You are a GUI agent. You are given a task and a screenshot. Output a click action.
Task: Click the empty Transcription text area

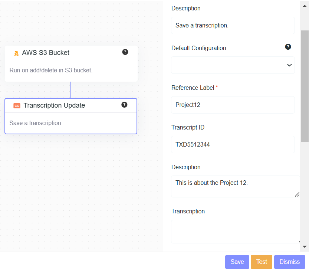pos(234,232)
